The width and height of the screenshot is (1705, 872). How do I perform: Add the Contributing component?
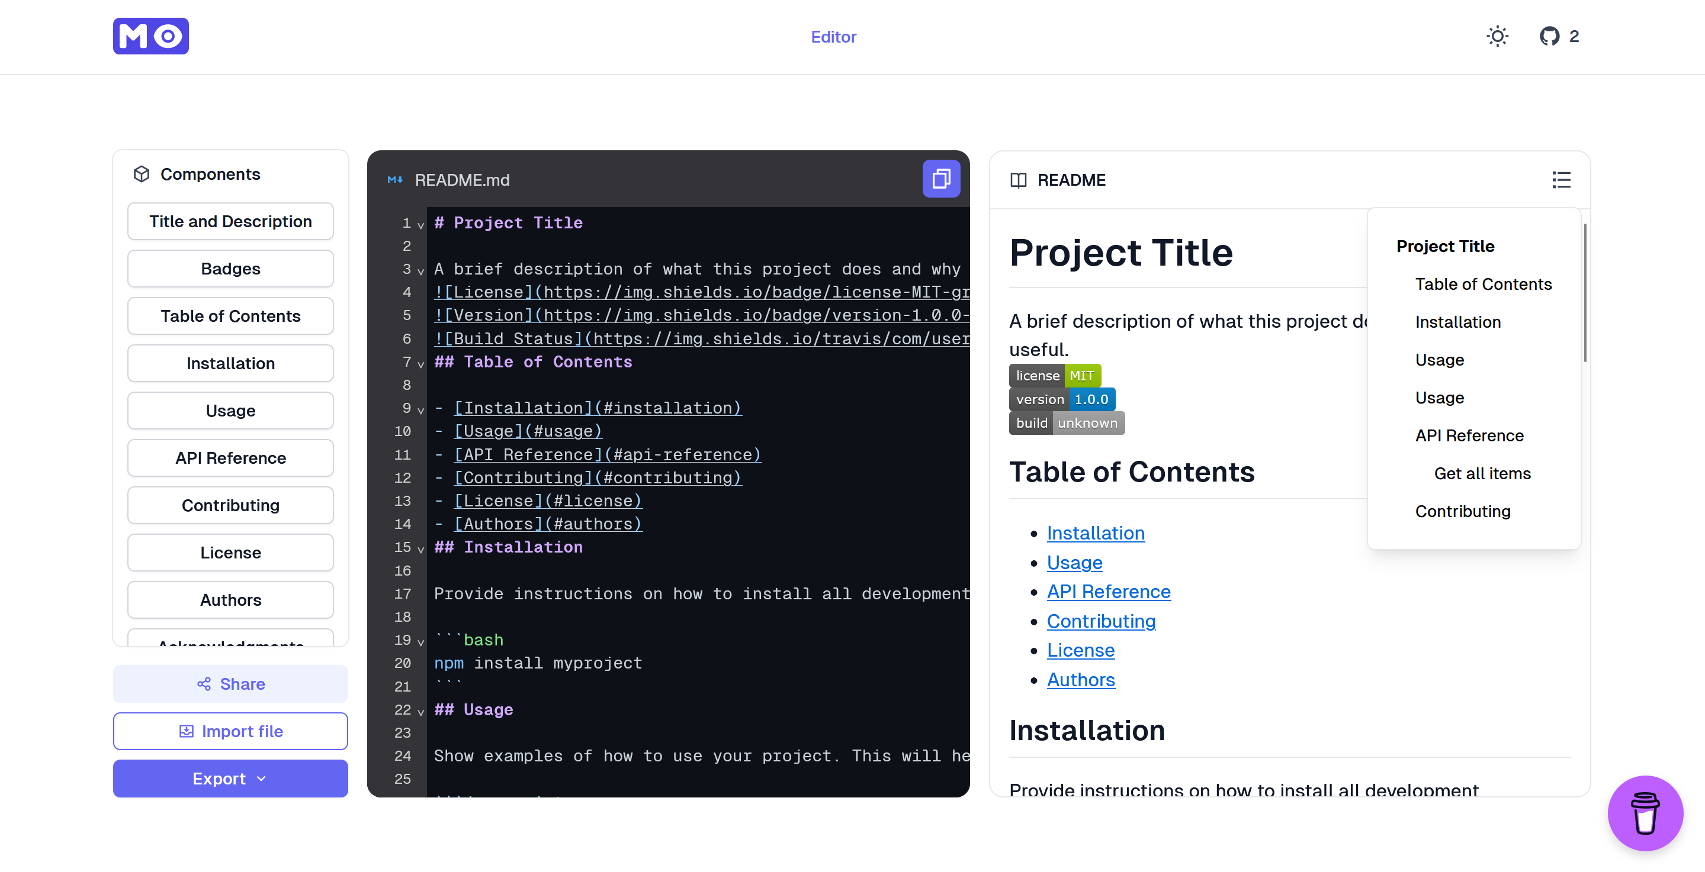pyautogui.click(x=230, y=505)
